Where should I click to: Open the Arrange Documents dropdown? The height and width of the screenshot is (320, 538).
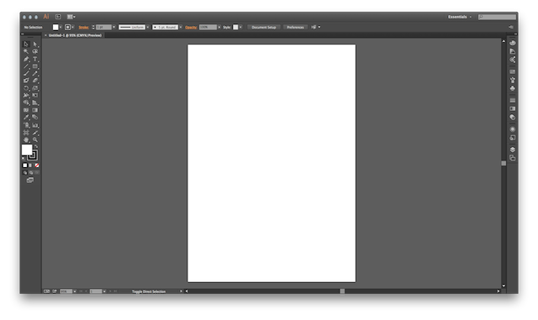point(71,17)
